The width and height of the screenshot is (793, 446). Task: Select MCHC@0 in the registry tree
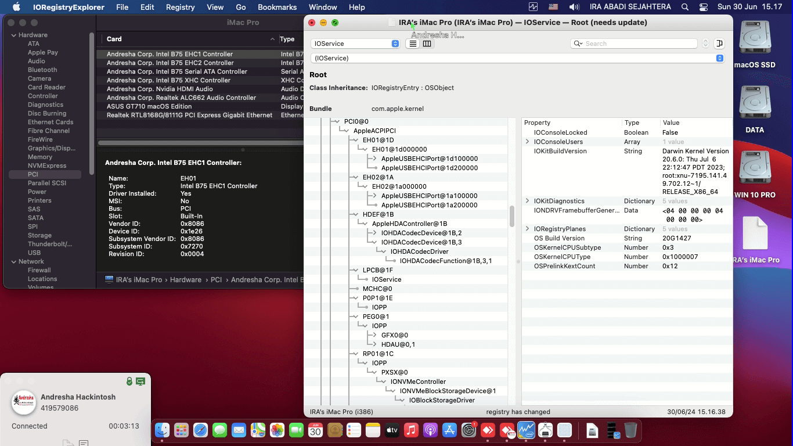[x=377, y=289]
